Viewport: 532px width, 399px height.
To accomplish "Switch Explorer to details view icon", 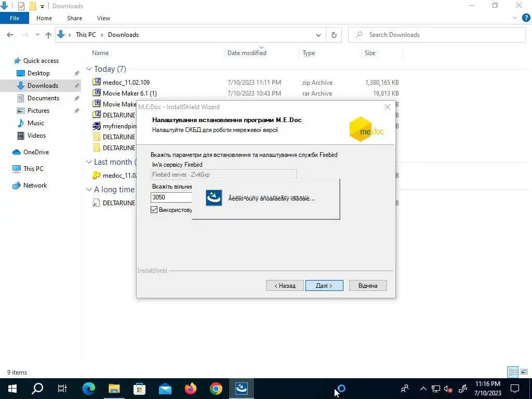I will (513, 372).
